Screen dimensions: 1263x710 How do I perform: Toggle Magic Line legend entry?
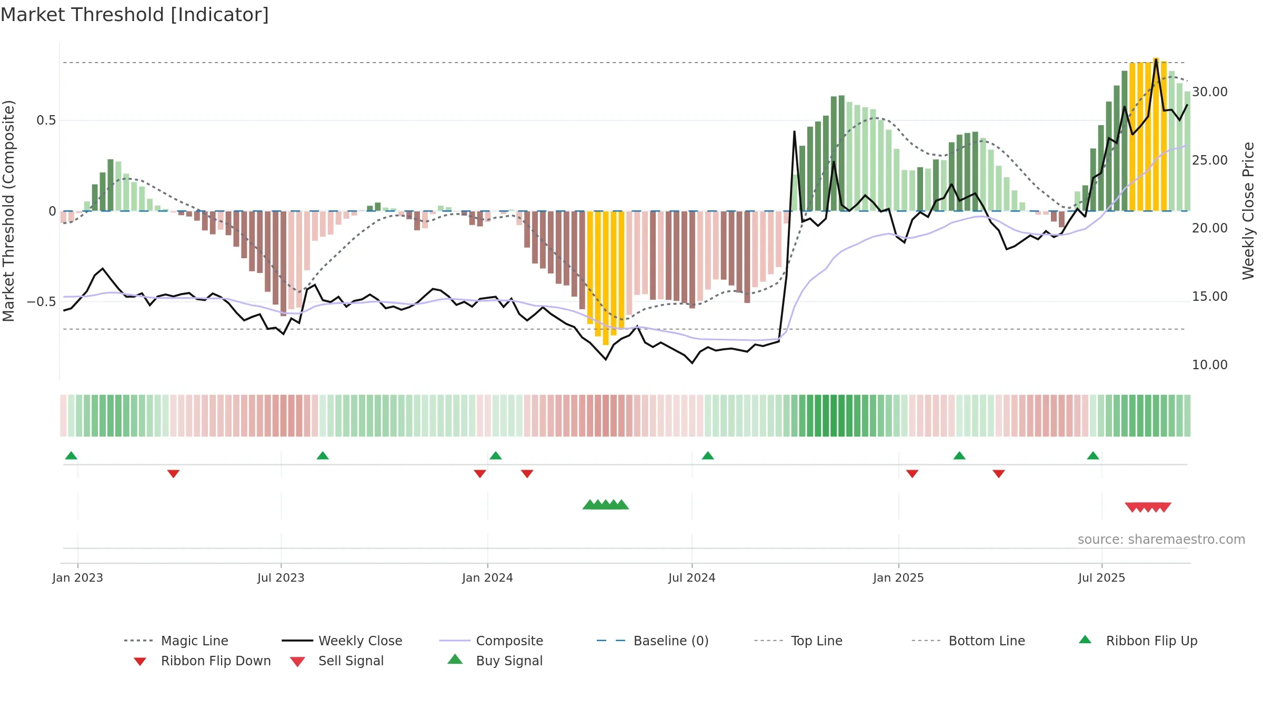point(176,641)
